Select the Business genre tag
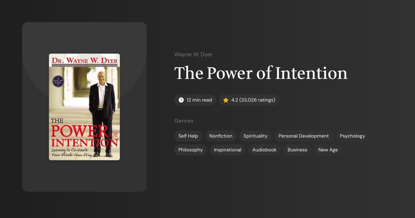 click(x=297, y=150)
